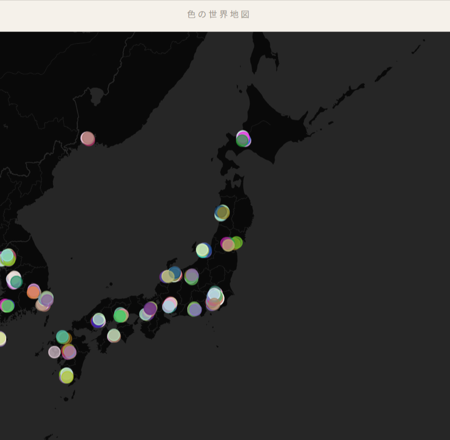Click the lime green marker beside Sendai
Screen dimensions: 450x440
coord(236,243)
